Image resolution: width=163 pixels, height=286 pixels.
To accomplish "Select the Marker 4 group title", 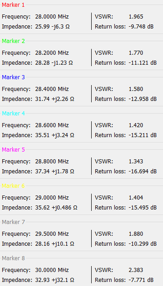I will pos(13,114).
